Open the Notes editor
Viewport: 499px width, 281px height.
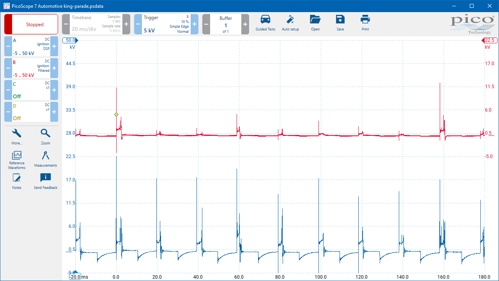(17, 181)
